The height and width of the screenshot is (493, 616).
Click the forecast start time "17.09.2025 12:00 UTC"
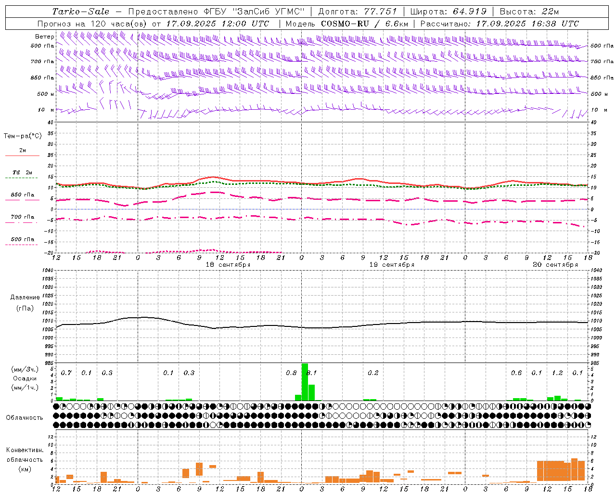pyautogui.click(x=218, y=24)
